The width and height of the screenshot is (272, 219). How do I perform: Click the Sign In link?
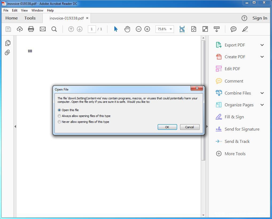pos(260,18)
